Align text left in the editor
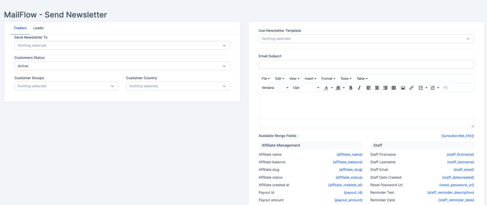Viewport: 487px width, 205px height. [369, 88]
